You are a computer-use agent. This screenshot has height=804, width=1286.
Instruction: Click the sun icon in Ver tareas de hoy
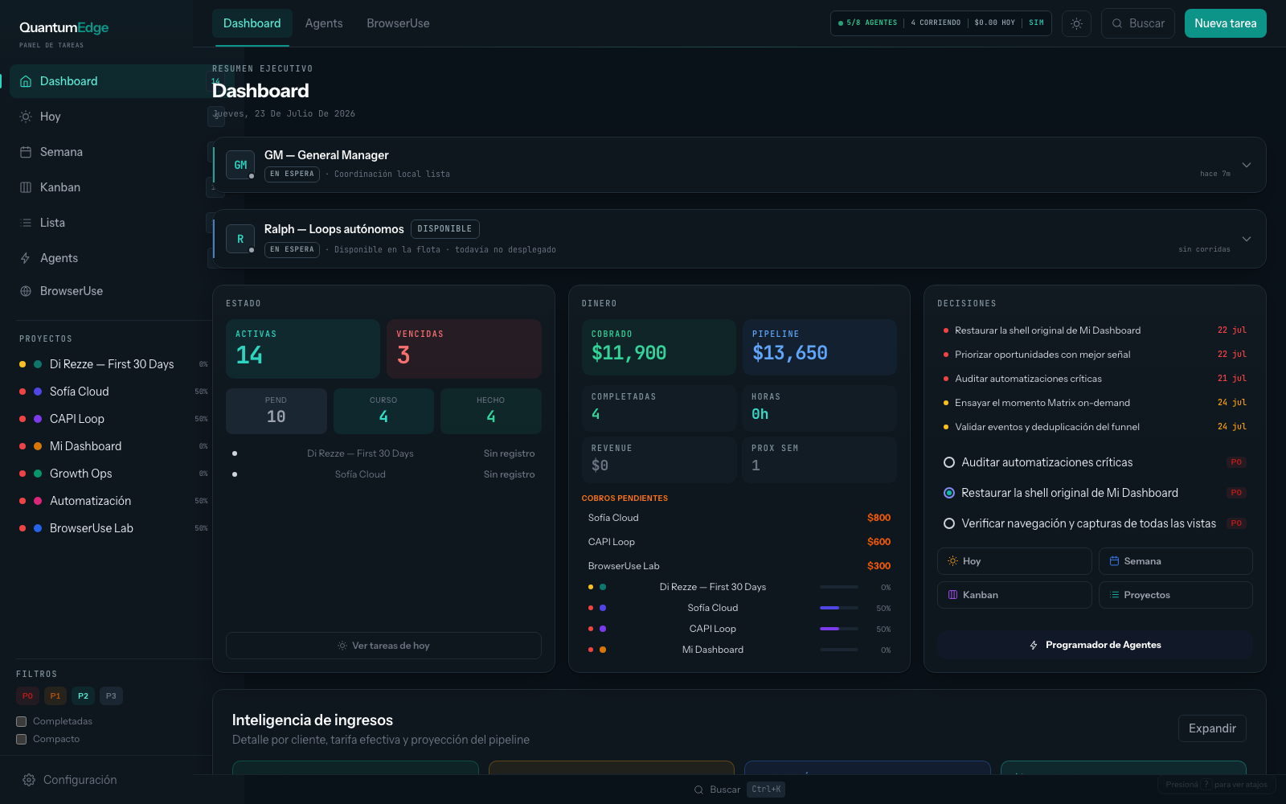click(342, 646)
